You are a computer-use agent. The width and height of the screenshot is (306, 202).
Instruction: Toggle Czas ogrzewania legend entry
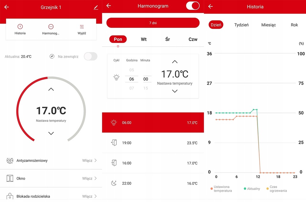click(x=277, y=189)
